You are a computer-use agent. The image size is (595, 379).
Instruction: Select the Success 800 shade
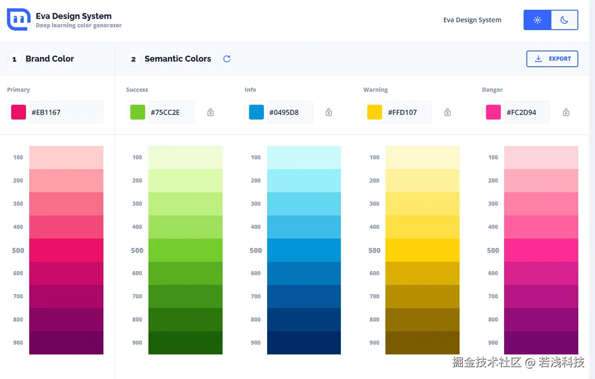click(x=186, y=320)
